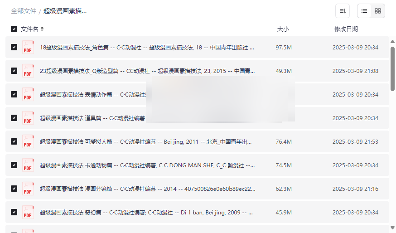Click the 修改日期 column header
This screenshot has width=396, height=233.
coord(346,29)
